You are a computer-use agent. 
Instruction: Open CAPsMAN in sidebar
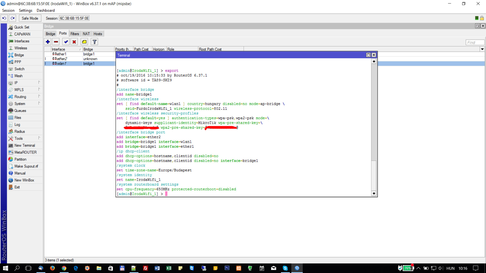pos(22,34)
